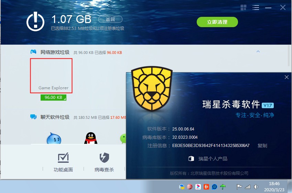Screen dimensions: 292x193
Task: Click the Show Desktop strip on taskbar
Action: point(290,186)
